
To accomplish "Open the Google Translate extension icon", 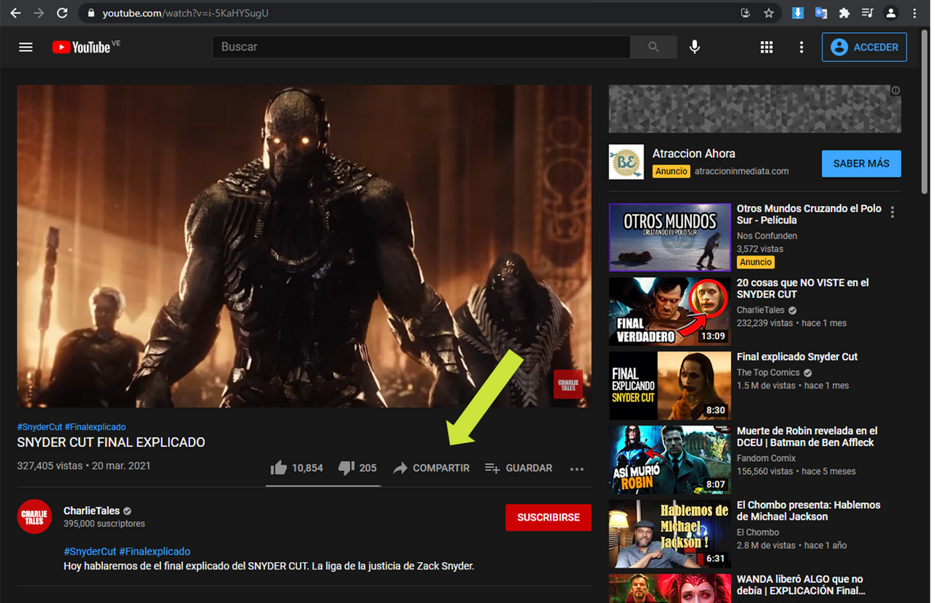I will pyautogui.click(x=821, y=13).
